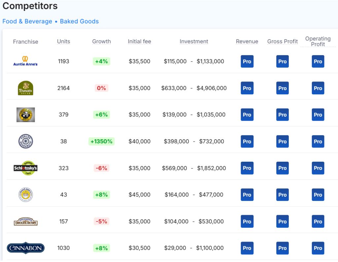Screen dimensions: 338x262
Task: Click the Operating Profit column header
Action: [318, 41]
